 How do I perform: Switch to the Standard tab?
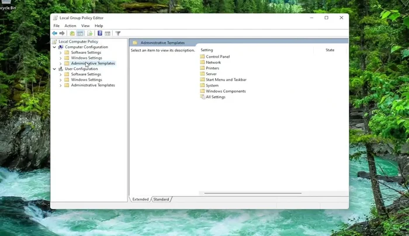coord(161,199)
